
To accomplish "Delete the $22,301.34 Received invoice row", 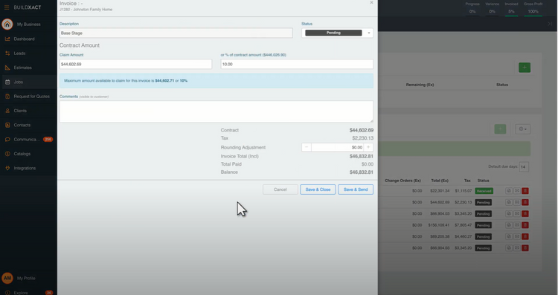I will (x=525, y=191).
